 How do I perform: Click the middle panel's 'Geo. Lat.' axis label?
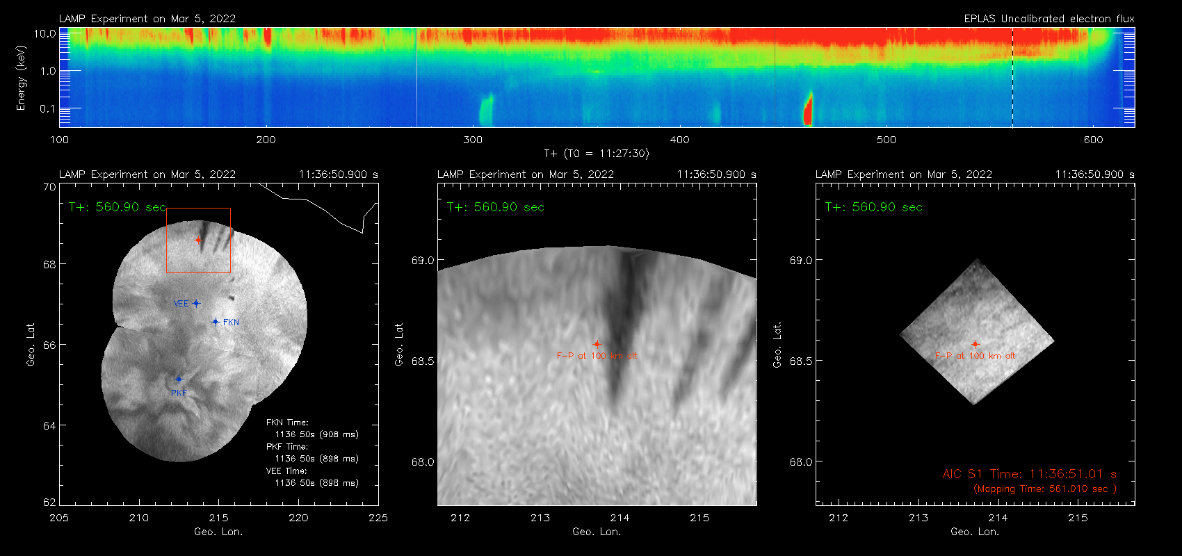399,344
